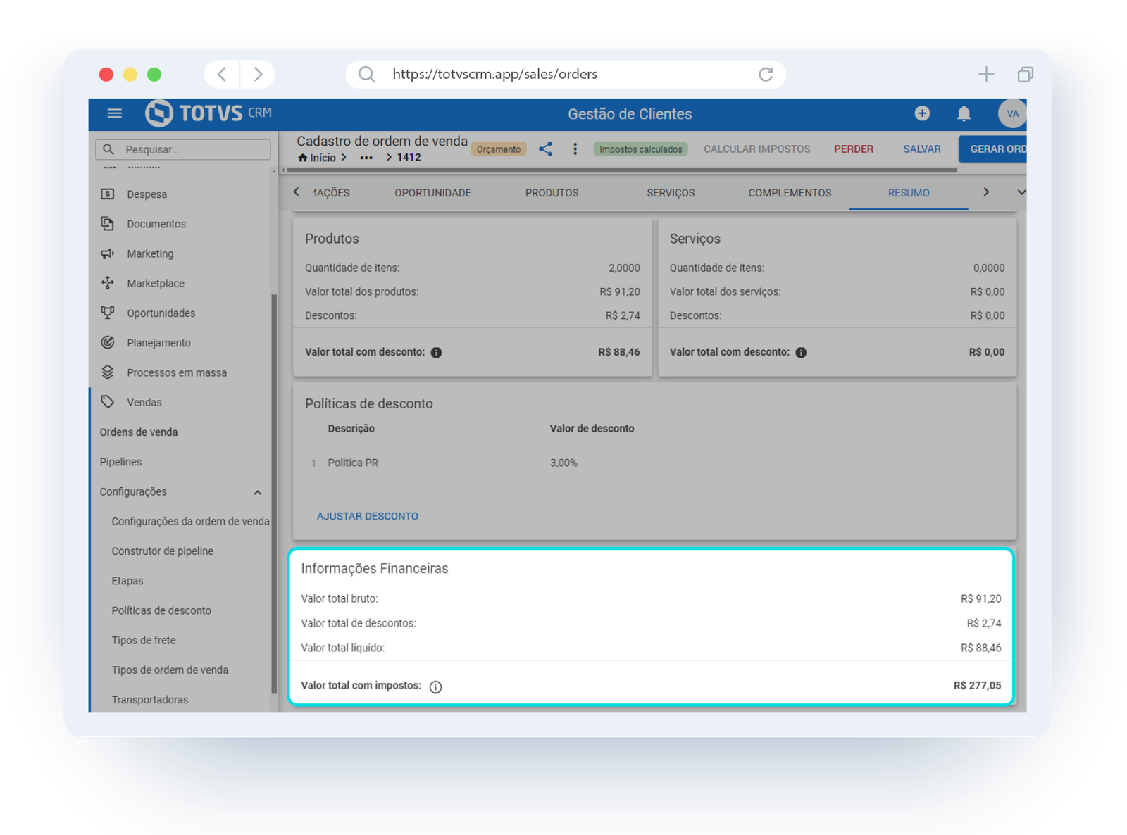The image size is (1127, 835).
Task: Click the Planejamento target icon
Action: point(108,342)
